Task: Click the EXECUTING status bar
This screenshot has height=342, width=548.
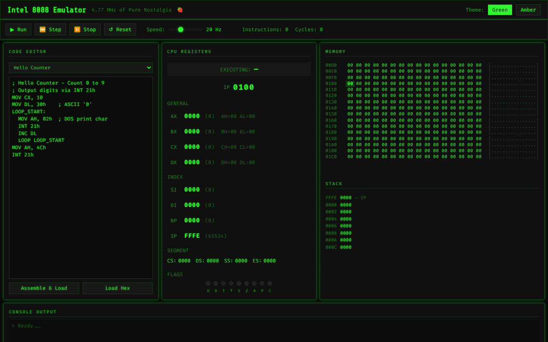Action: [x=239, y=69]
